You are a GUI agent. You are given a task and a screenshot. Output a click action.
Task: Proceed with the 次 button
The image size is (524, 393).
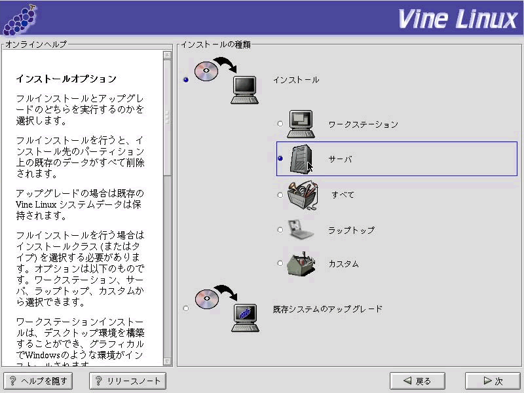(493, 381)
